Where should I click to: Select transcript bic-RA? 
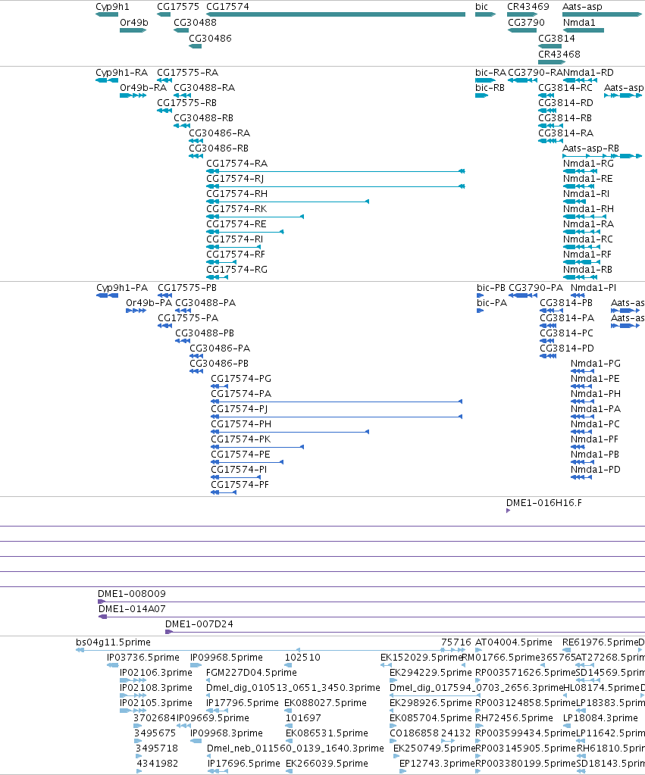coord(485,80)
